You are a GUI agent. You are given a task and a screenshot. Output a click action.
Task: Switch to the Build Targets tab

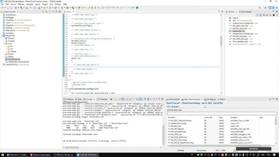pos(245,12)
